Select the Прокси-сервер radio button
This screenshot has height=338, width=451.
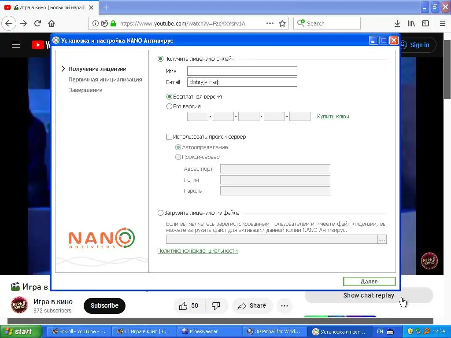point(178,157)
